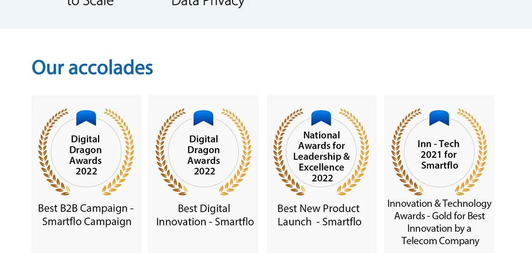Click the blue ribbon above Best B2B Campaign badge

tap(86, 118)
